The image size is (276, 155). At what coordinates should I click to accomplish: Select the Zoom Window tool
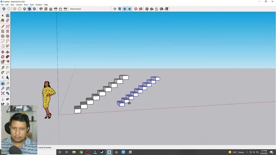coord(8,88)
